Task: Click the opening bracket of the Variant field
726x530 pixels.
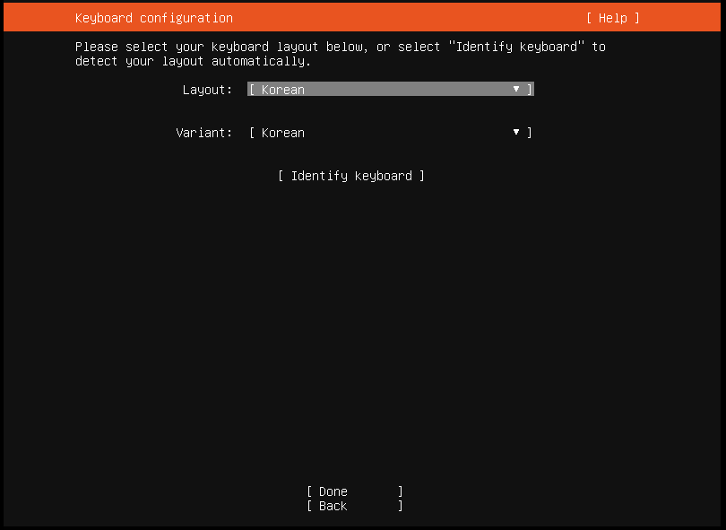Action: (x=252, y=133)
